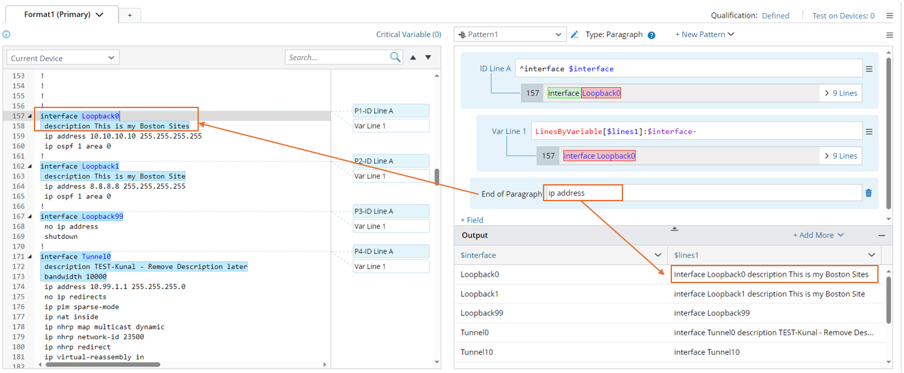Click the End of Paragraph input field
904x373 pixels.
pyautogui.click(x=702, y=193)
